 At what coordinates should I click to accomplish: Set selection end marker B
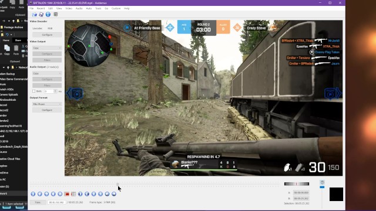click(73, 194)
